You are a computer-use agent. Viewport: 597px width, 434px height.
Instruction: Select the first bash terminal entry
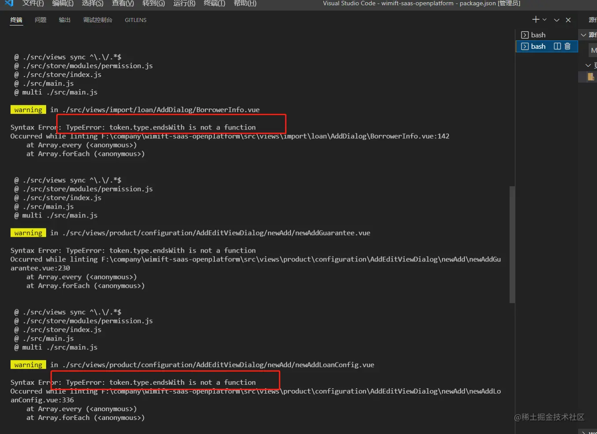[547, 35]
